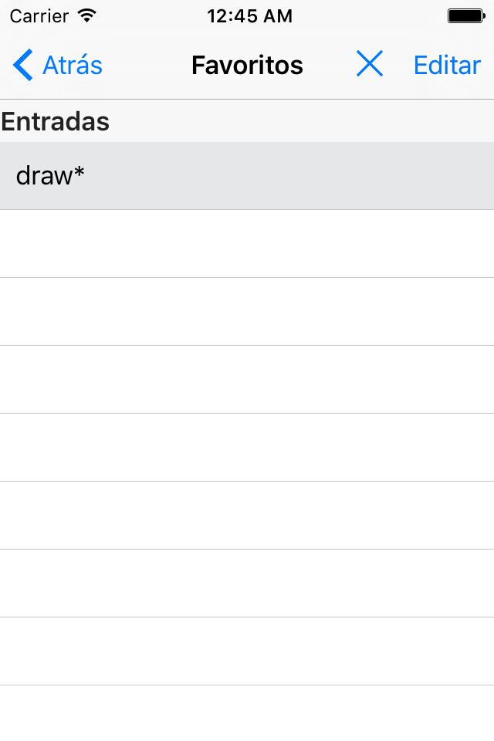Tap the asterisk in the draw* entry
Image resolution: width=494 pixels, height=741 pixels.
coord(79,171)
